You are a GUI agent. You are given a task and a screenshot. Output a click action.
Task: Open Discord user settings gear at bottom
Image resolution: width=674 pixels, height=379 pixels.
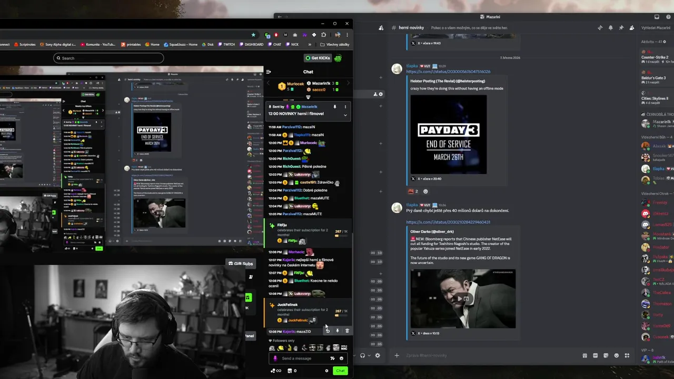(378, 355)
